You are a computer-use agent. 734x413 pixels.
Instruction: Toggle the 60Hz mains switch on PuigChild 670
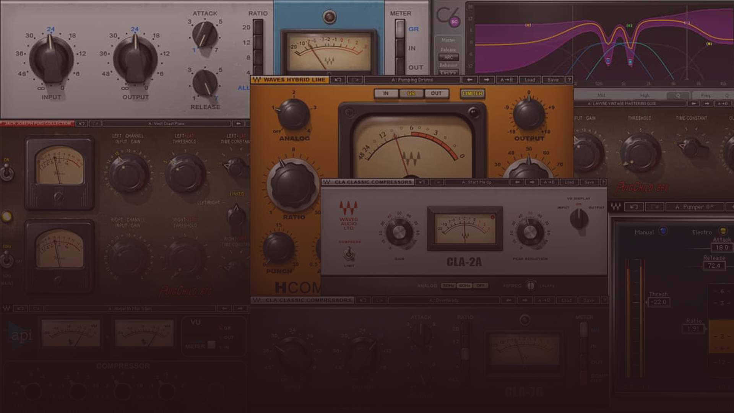6,259
